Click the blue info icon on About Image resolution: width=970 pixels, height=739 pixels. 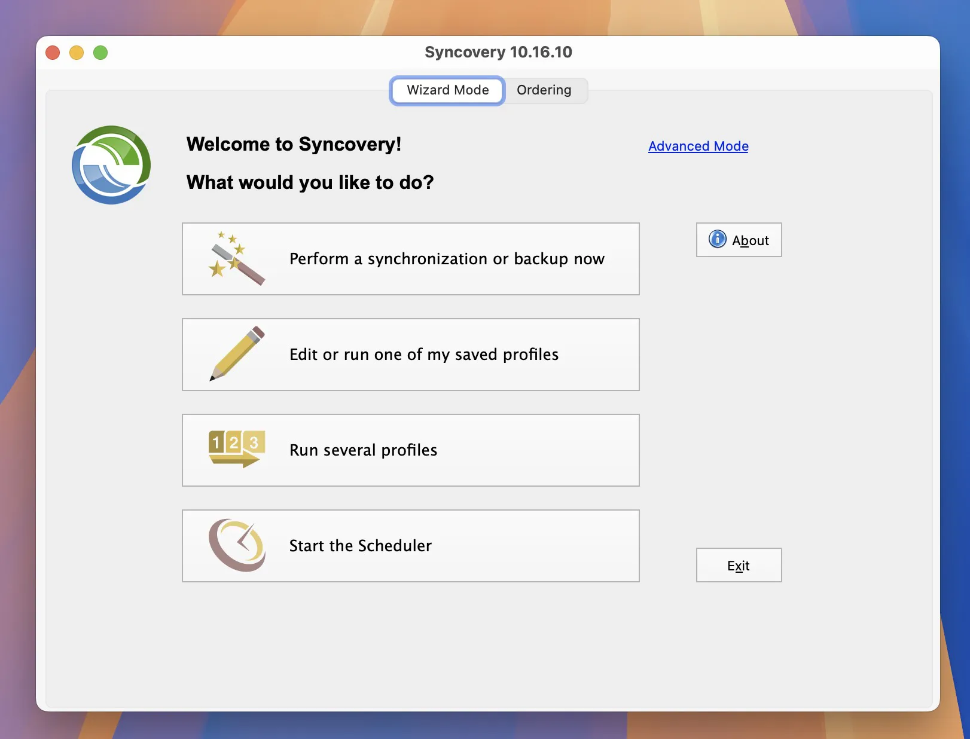[717, 239]
